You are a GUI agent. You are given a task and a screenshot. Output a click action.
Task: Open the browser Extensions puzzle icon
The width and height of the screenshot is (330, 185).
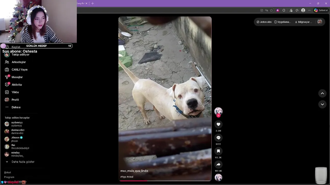[284, 10]
